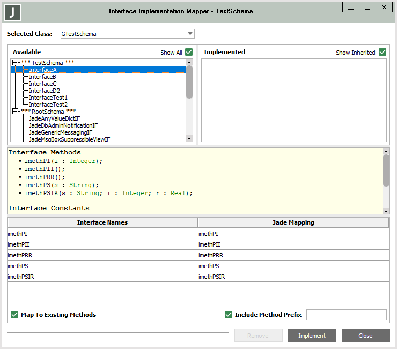Uncheck Map To Existing Methods
The width and height of the screenshot is (397, 349).
tap(14, 315)
